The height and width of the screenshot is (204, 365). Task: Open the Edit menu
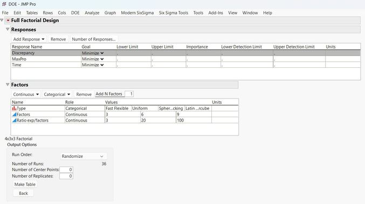pos(17,13)
